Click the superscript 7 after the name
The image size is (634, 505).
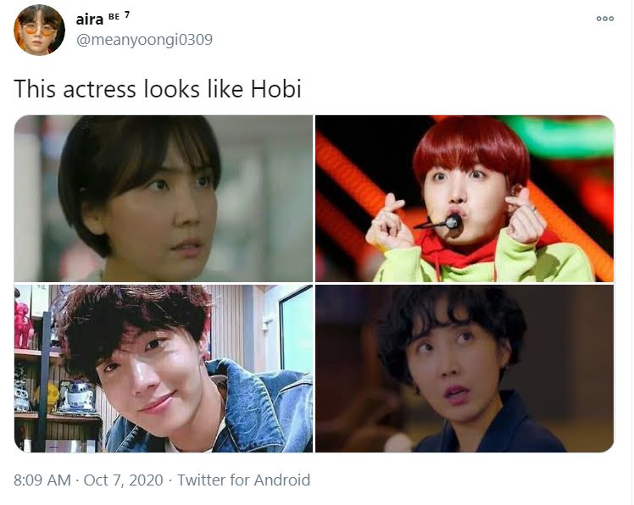pos(127,15)
